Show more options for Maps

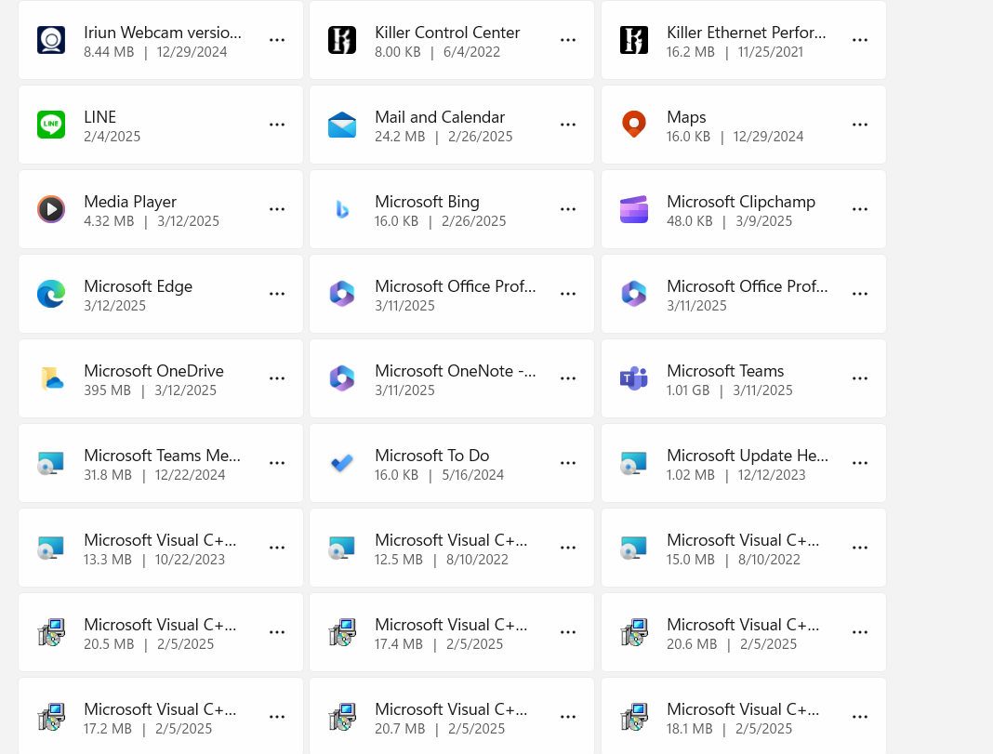click(x=860, y=125)
